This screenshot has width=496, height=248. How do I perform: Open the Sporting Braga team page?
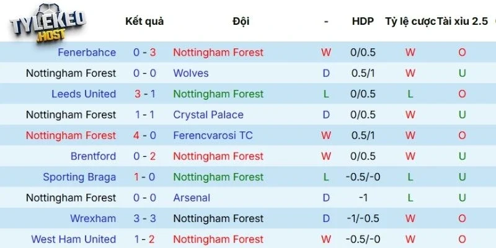(79, 177)
